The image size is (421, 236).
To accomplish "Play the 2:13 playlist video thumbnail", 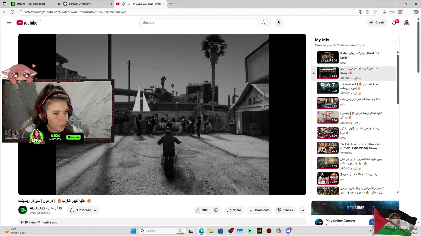I will pyautogui.click(x=328, y=103).
